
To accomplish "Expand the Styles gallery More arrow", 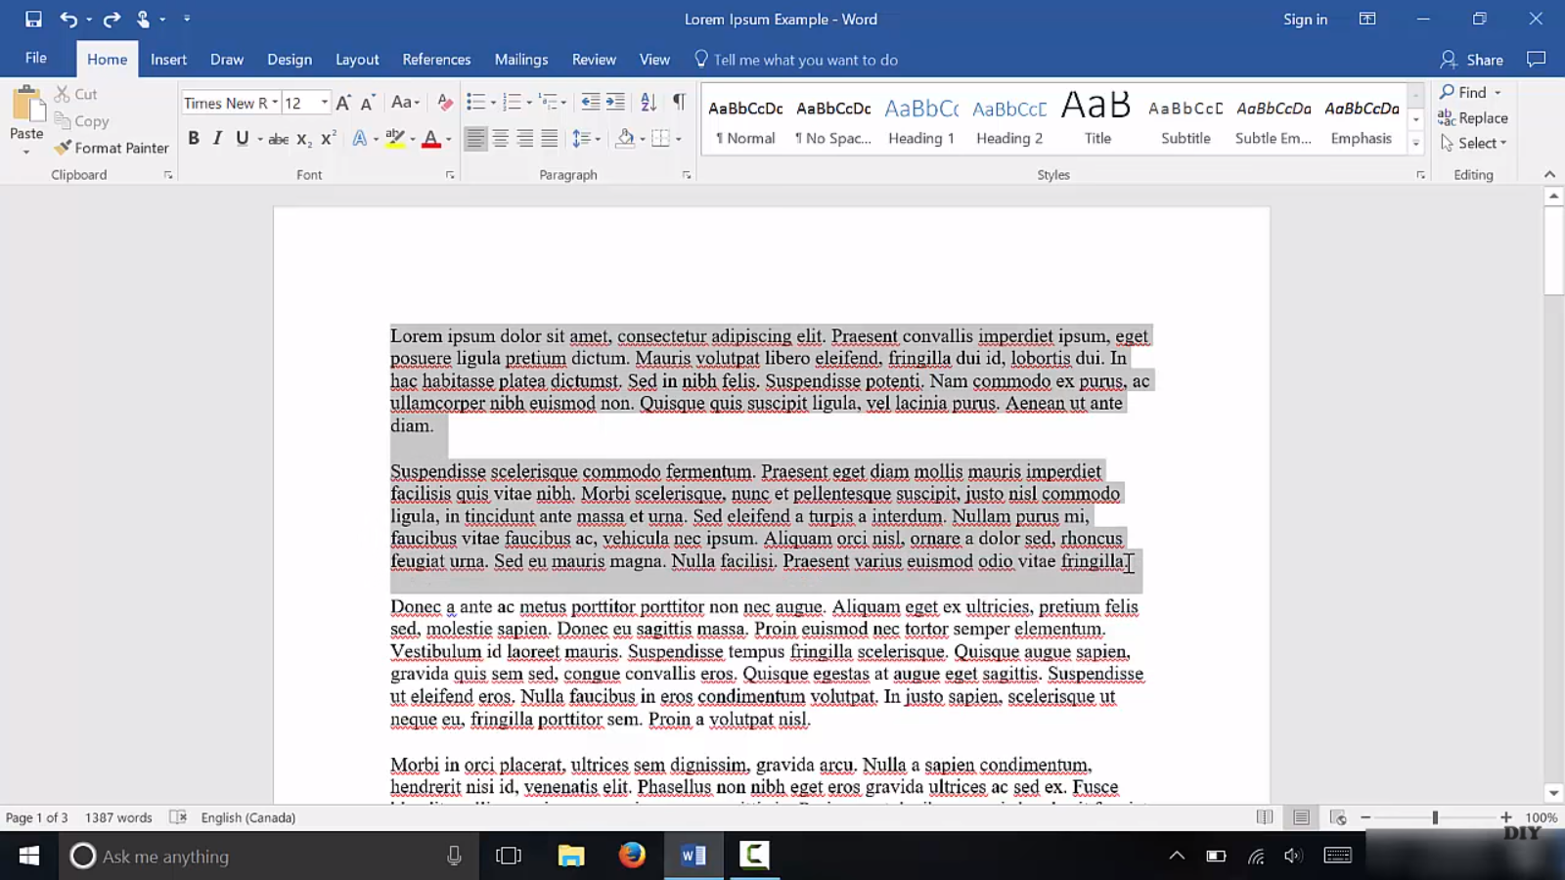I will [1415, 144].
